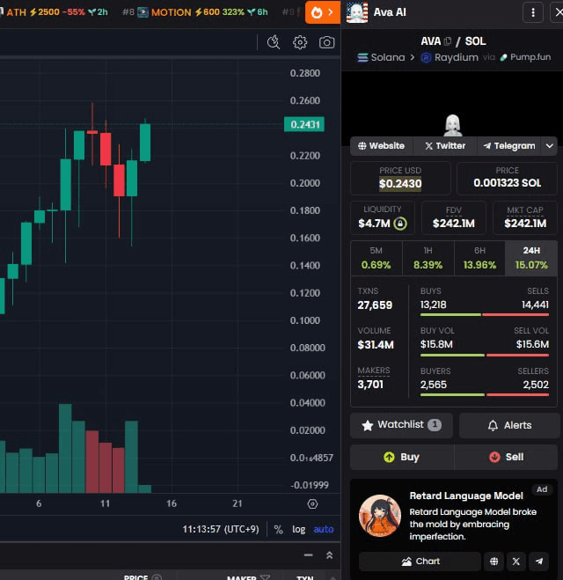Take a chart snapshot with camera icon
Screen dimensions: 563x580
[x=326, y=42]
